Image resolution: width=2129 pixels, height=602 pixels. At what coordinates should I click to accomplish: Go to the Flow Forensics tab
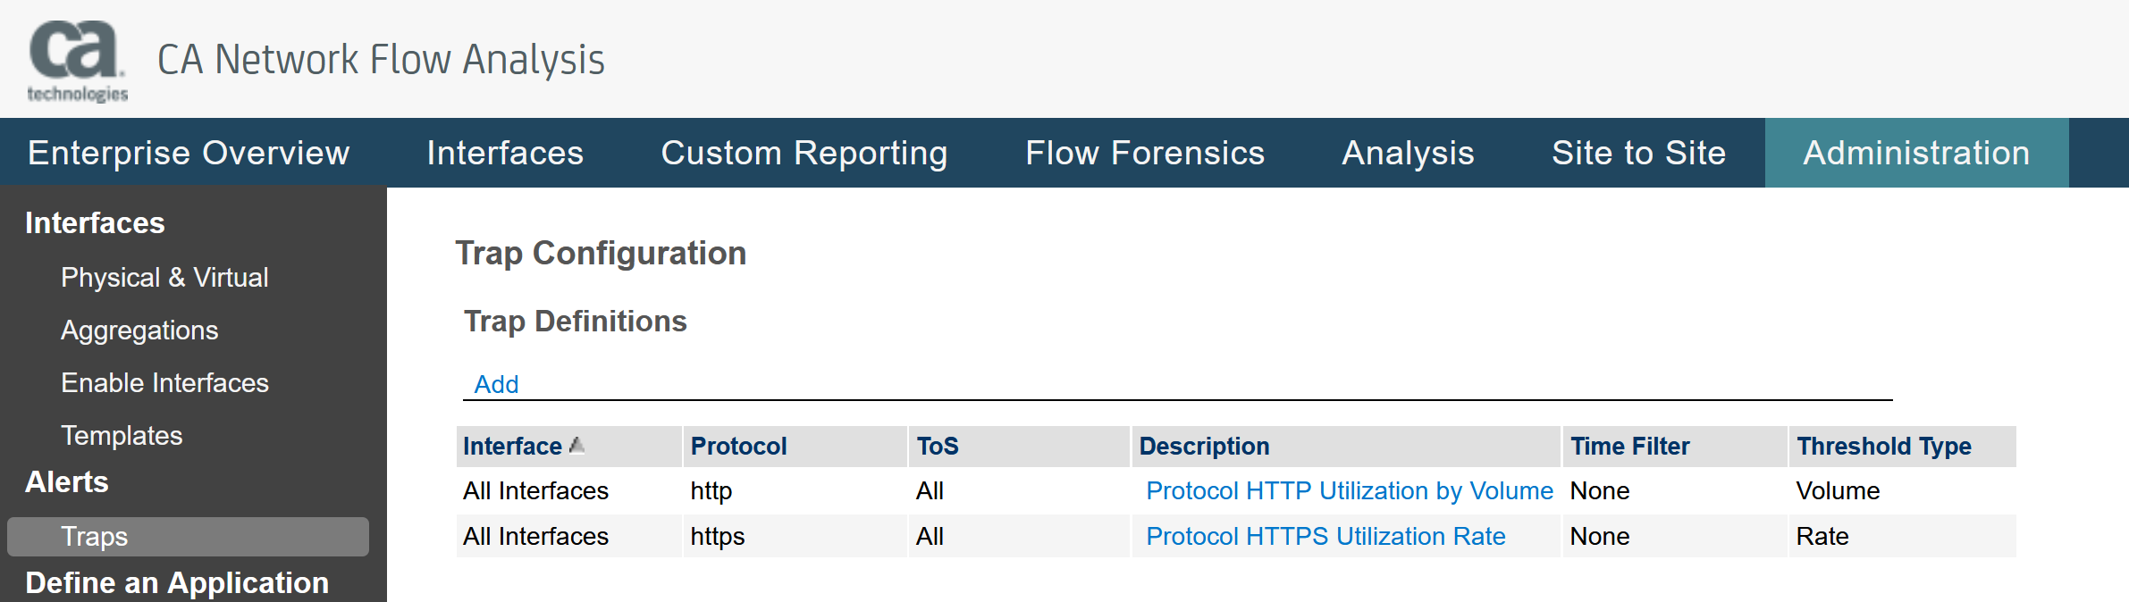[1145, 153]
